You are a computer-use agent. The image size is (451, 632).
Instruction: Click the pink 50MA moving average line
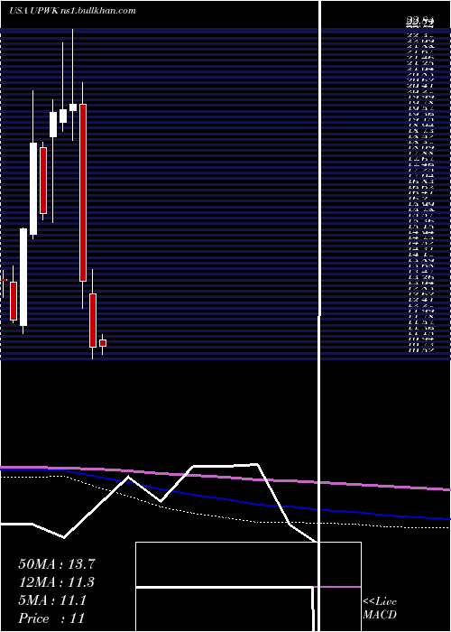225,476
